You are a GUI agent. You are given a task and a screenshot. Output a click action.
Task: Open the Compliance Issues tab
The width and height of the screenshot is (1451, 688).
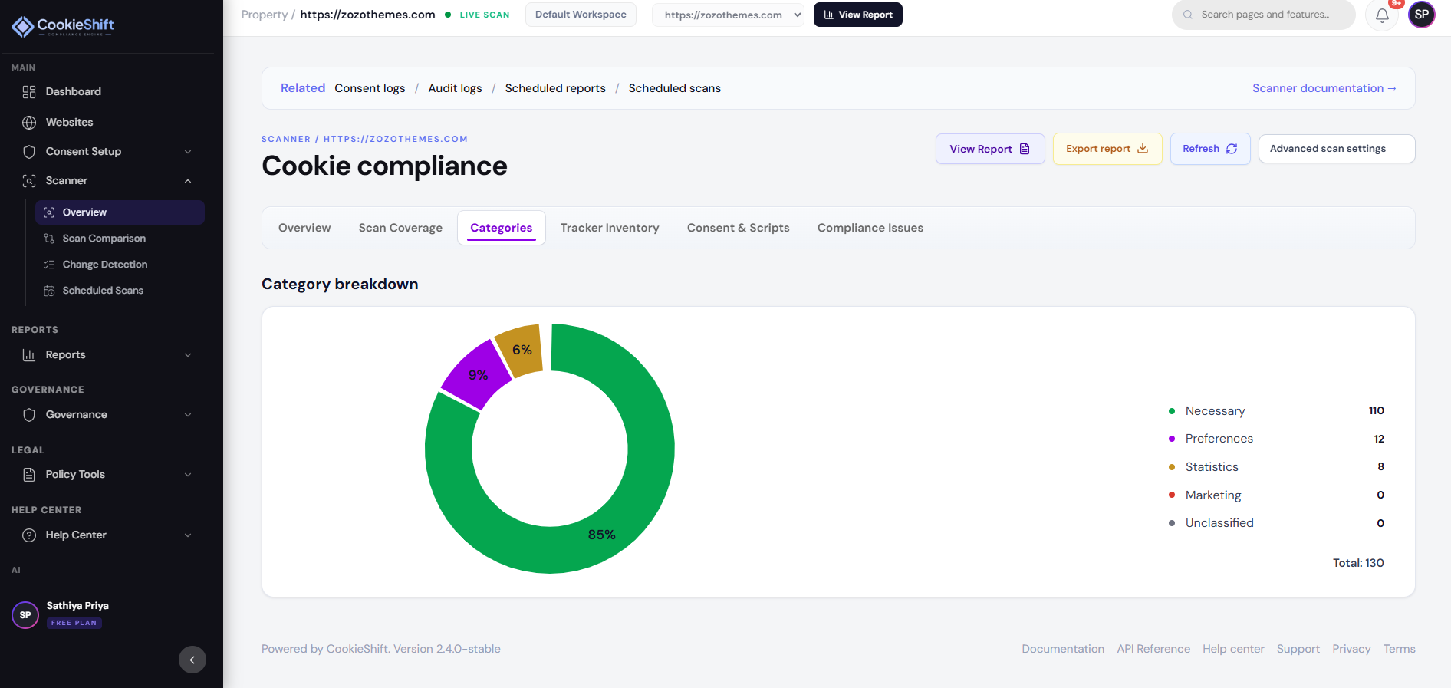(870, 228)
